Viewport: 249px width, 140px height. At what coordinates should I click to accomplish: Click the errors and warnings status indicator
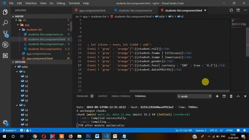click(x=26, y=130)
